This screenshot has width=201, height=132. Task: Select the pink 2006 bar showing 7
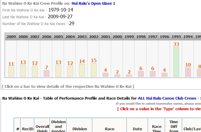(47, 73)
